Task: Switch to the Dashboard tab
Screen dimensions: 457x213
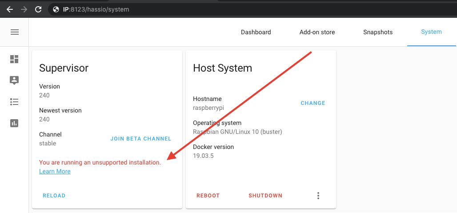Action: pyautogui.click(x=256, y=32)
